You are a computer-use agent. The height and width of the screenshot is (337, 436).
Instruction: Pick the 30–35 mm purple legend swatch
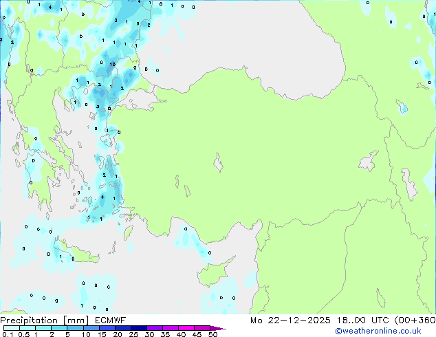[x=154, y=328]
